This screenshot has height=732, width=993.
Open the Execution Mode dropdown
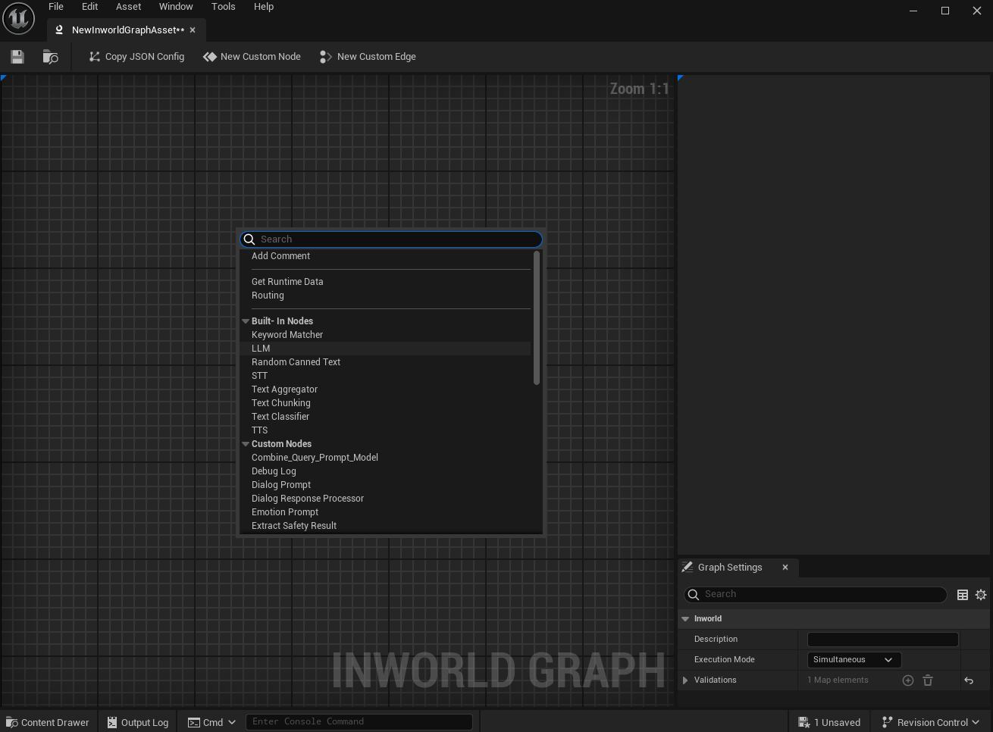pos(854,660)
